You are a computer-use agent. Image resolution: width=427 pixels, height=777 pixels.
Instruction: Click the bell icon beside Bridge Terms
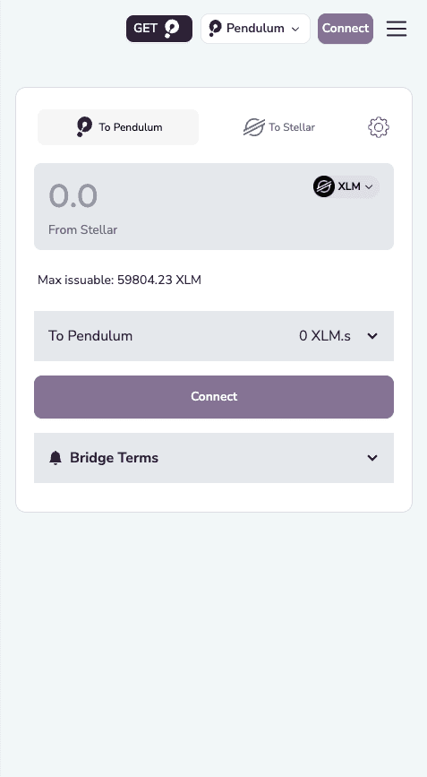pyautogui.click(x=56, y=458)
